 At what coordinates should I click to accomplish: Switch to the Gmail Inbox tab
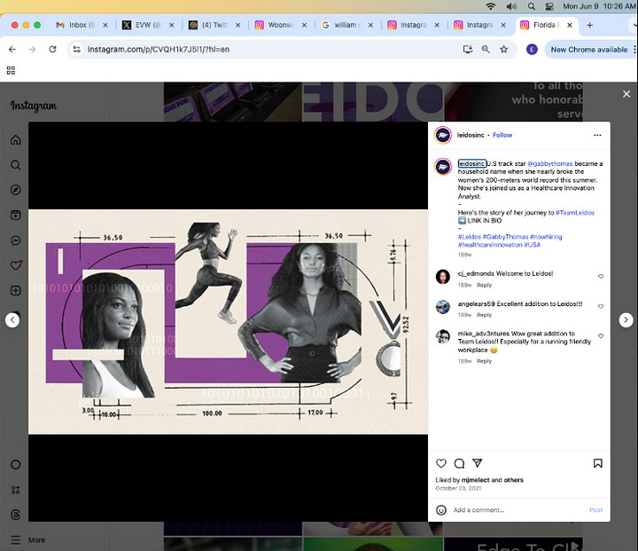82,25
